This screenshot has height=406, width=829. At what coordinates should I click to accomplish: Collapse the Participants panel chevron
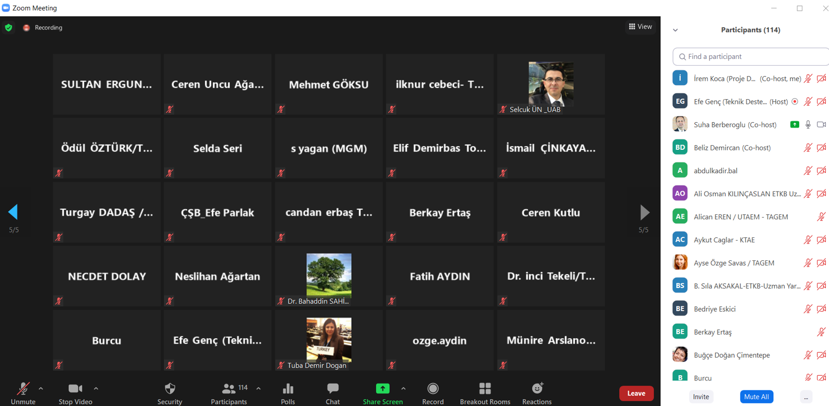pos(675,30)
